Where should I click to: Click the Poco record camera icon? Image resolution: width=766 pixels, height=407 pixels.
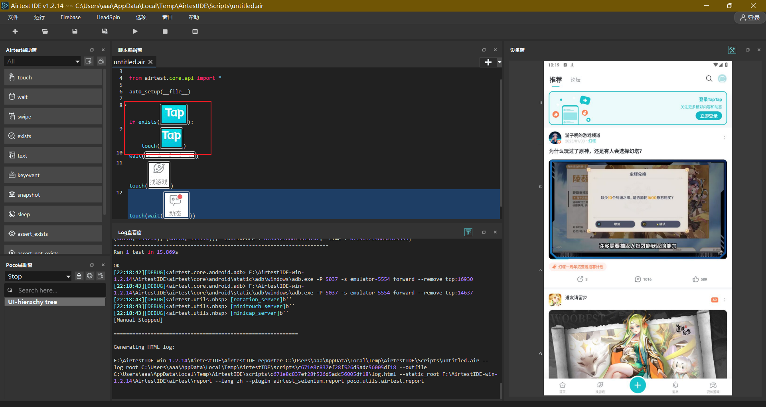coord(101,276)
